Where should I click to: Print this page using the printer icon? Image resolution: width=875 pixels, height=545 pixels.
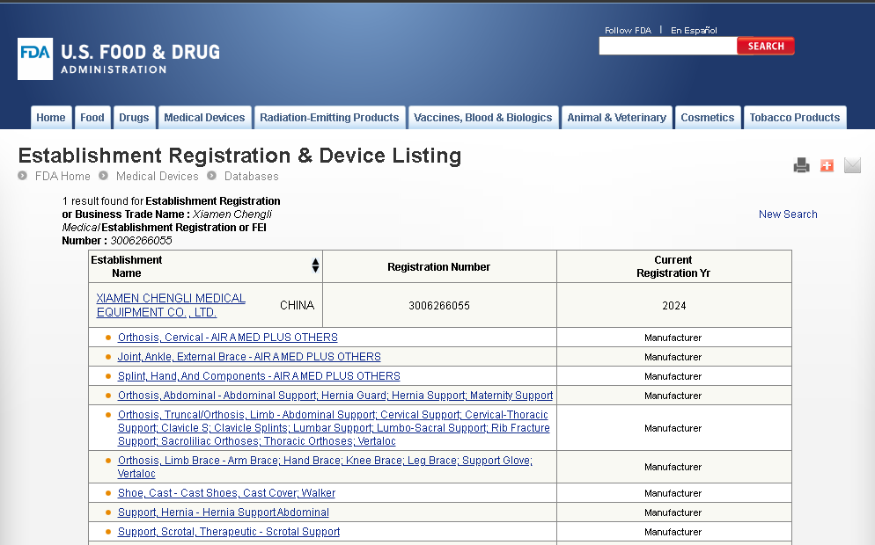pyautogui.click(x=801, y=165)
